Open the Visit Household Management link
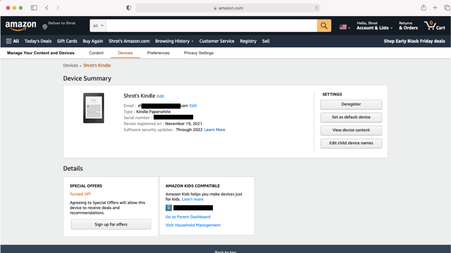 [x=193, y=225]
